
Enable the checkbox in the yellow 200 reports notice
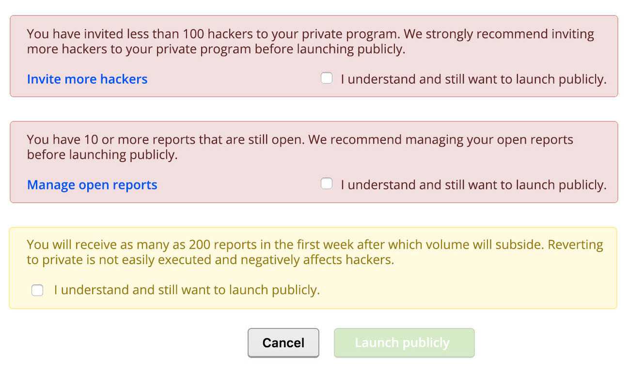[37, 290]
